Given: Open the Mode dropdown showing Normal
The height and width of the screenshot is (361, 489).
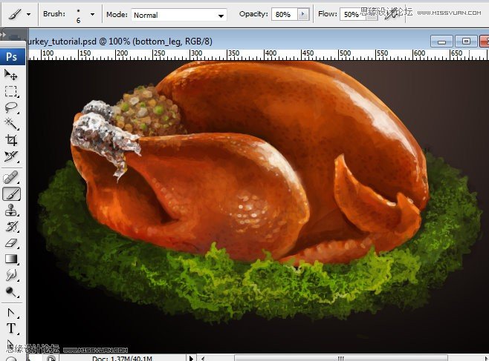Looking at the screenshot, I should pyautogui.click(x=178, y=15).
